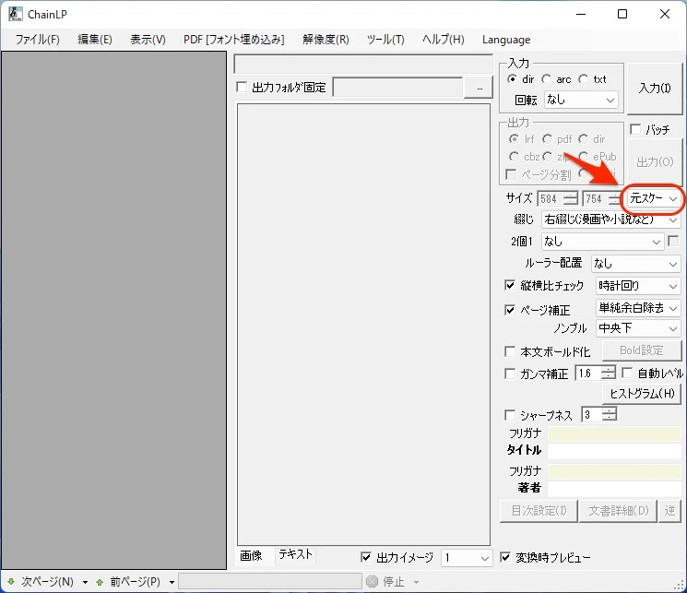
Task: Adjust the ガンマ補正 value spinner
Action: [608, 373]
